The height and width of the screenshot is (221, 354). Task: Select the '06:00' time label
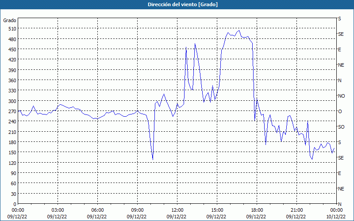[x=97, y=210]
